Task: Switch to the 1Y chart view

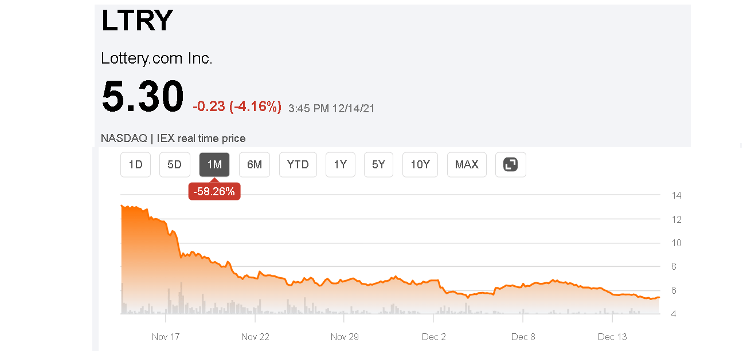Action: click(x=340, y=164)
